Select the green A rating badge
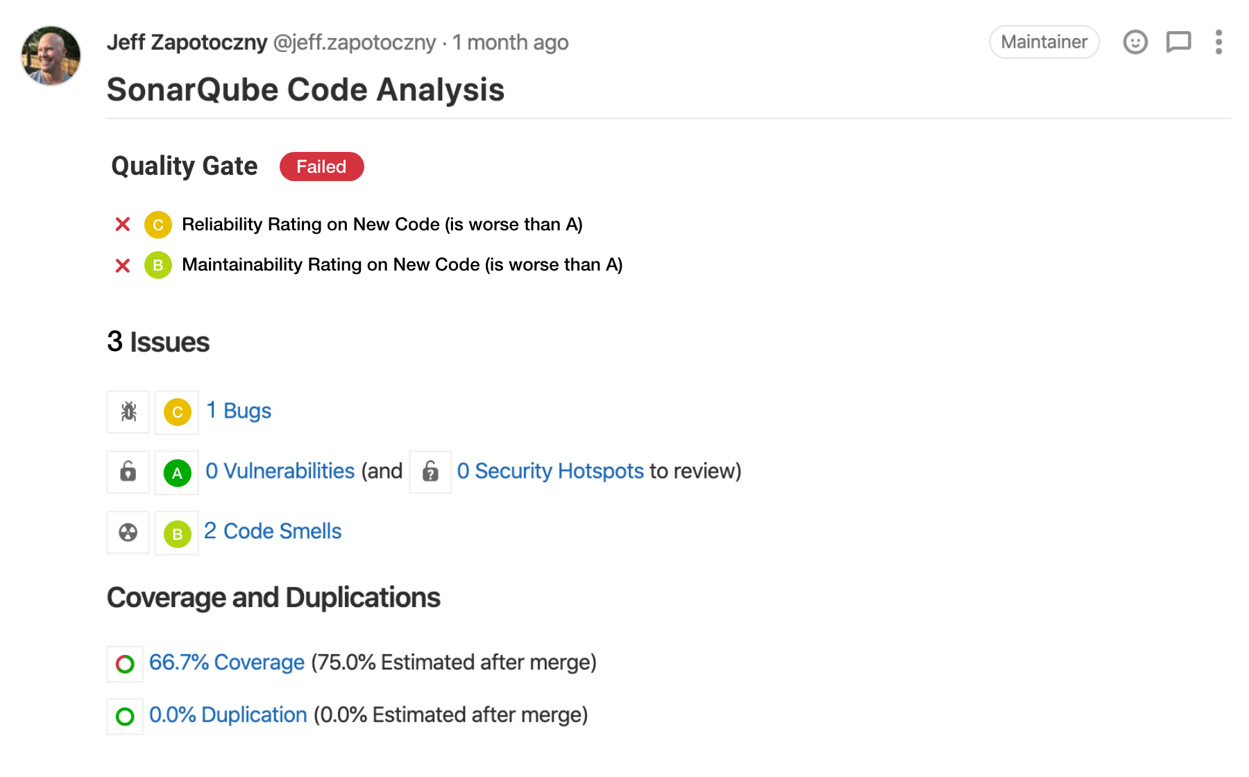 coord(176,472)
